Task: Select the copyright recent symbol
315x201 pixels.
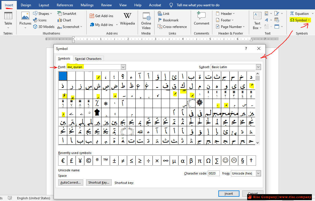Action: (x=89, y=161)
